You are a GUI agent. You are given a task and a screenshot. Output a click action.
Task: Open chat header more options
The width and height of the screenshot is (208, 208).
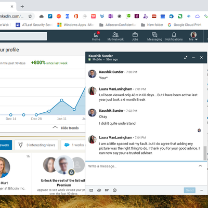(x=193, y=57)
